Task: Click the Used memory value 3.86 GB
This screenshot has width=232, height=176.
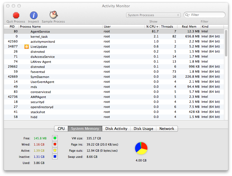Action: [39, 163]
